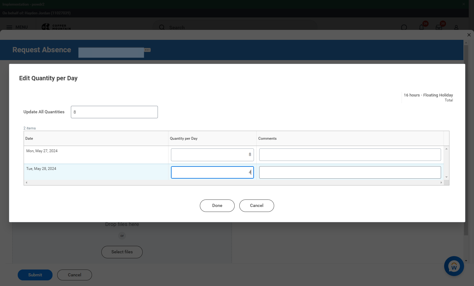The image size is (474, 286).
Task: Click table horizontal scroll left arrow
Action: pyautogui.click(x=26, y=183)
